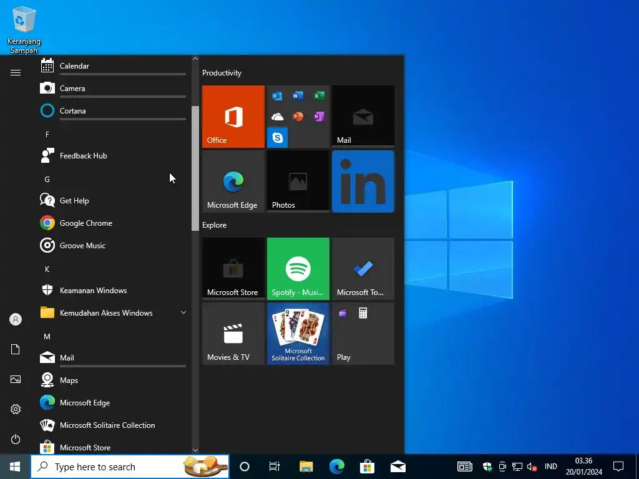Open Settings gear in Start sidebar
Image resolution: width=639 pixels, height=479 pixels.
[x=16, y=409]
